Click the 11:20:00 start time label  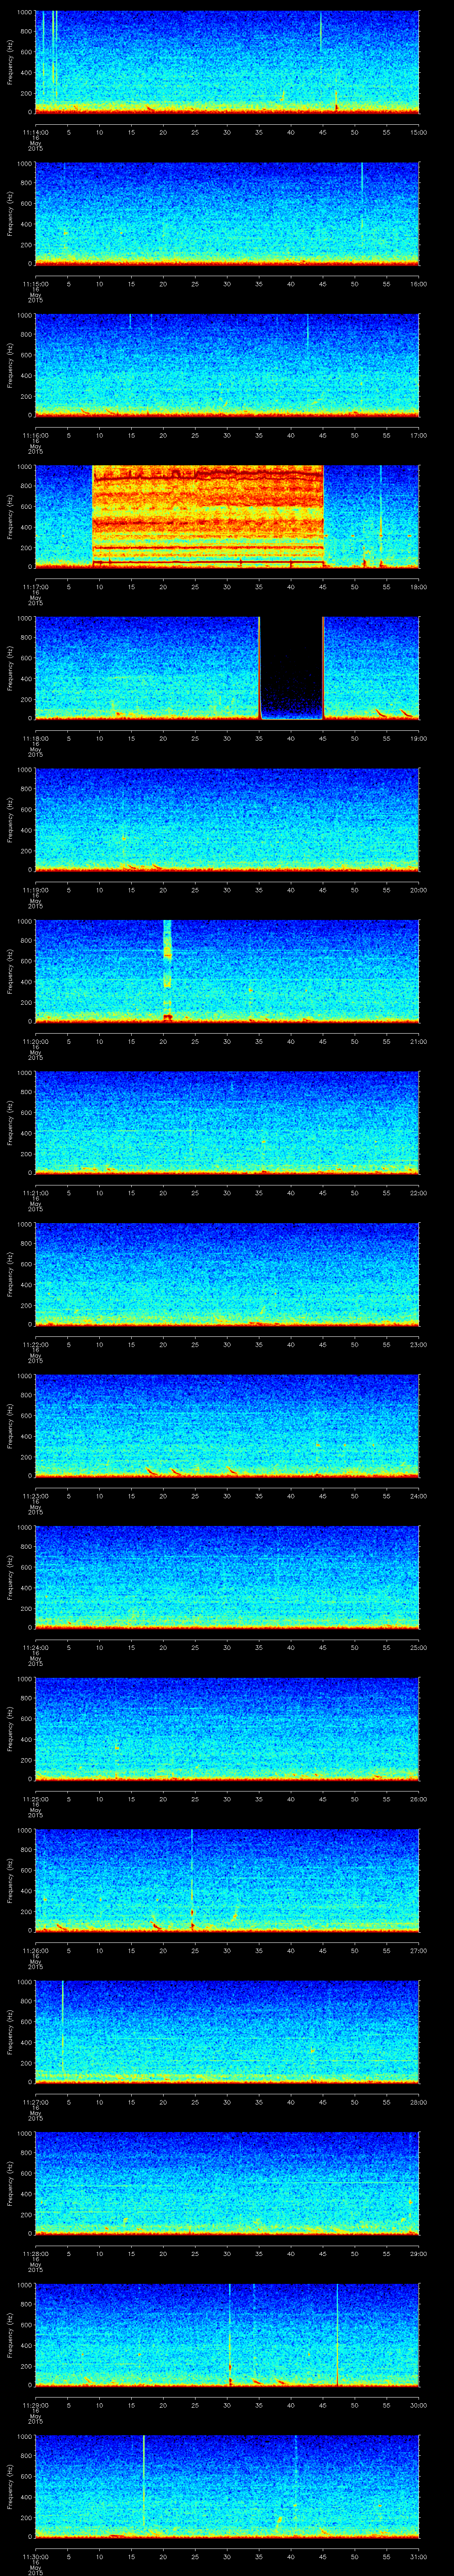(35, 1041)
